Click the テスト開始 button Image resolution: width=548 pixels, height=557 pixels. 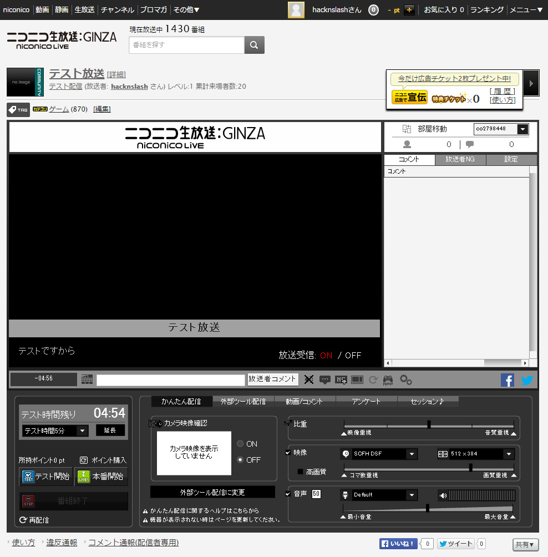coord(46,477)
